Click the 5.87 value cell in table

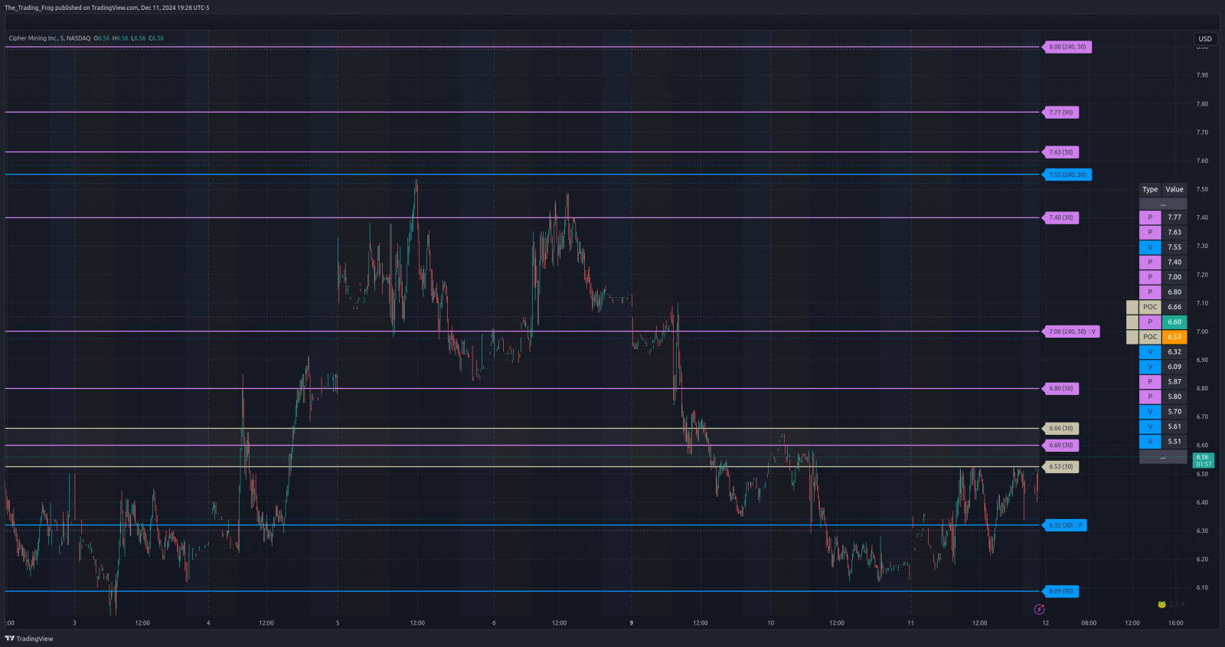(1174, 381)
